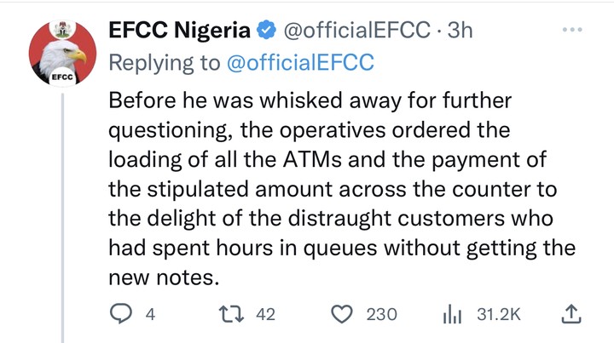Viewport: 614px width, 343px height.
Task: Click the retweet count 42
Action: coord(265,315)
